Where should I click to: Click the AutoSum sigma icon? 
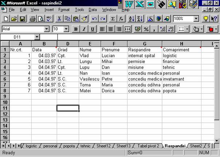point(113,19)
